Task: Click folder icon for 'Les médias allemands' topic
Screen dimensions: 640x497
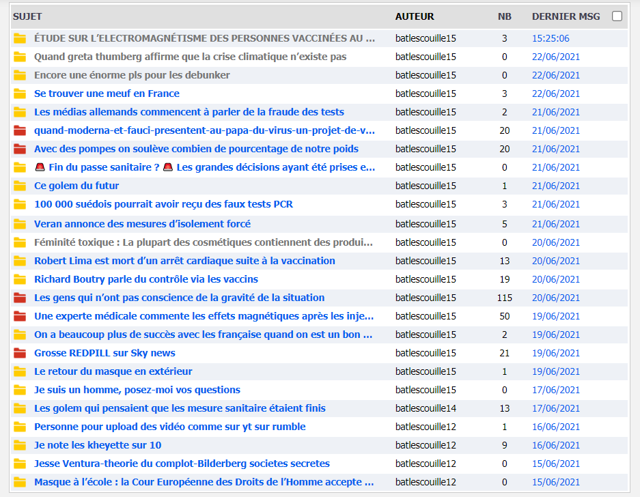Action: 20,112
